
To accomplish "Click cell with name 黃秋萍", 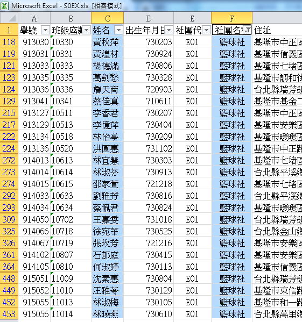I will point(108,42).
